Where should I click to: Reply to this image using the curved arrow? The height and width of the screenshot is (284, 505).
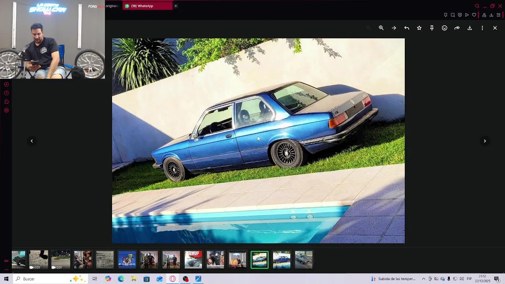click(407, 28)
